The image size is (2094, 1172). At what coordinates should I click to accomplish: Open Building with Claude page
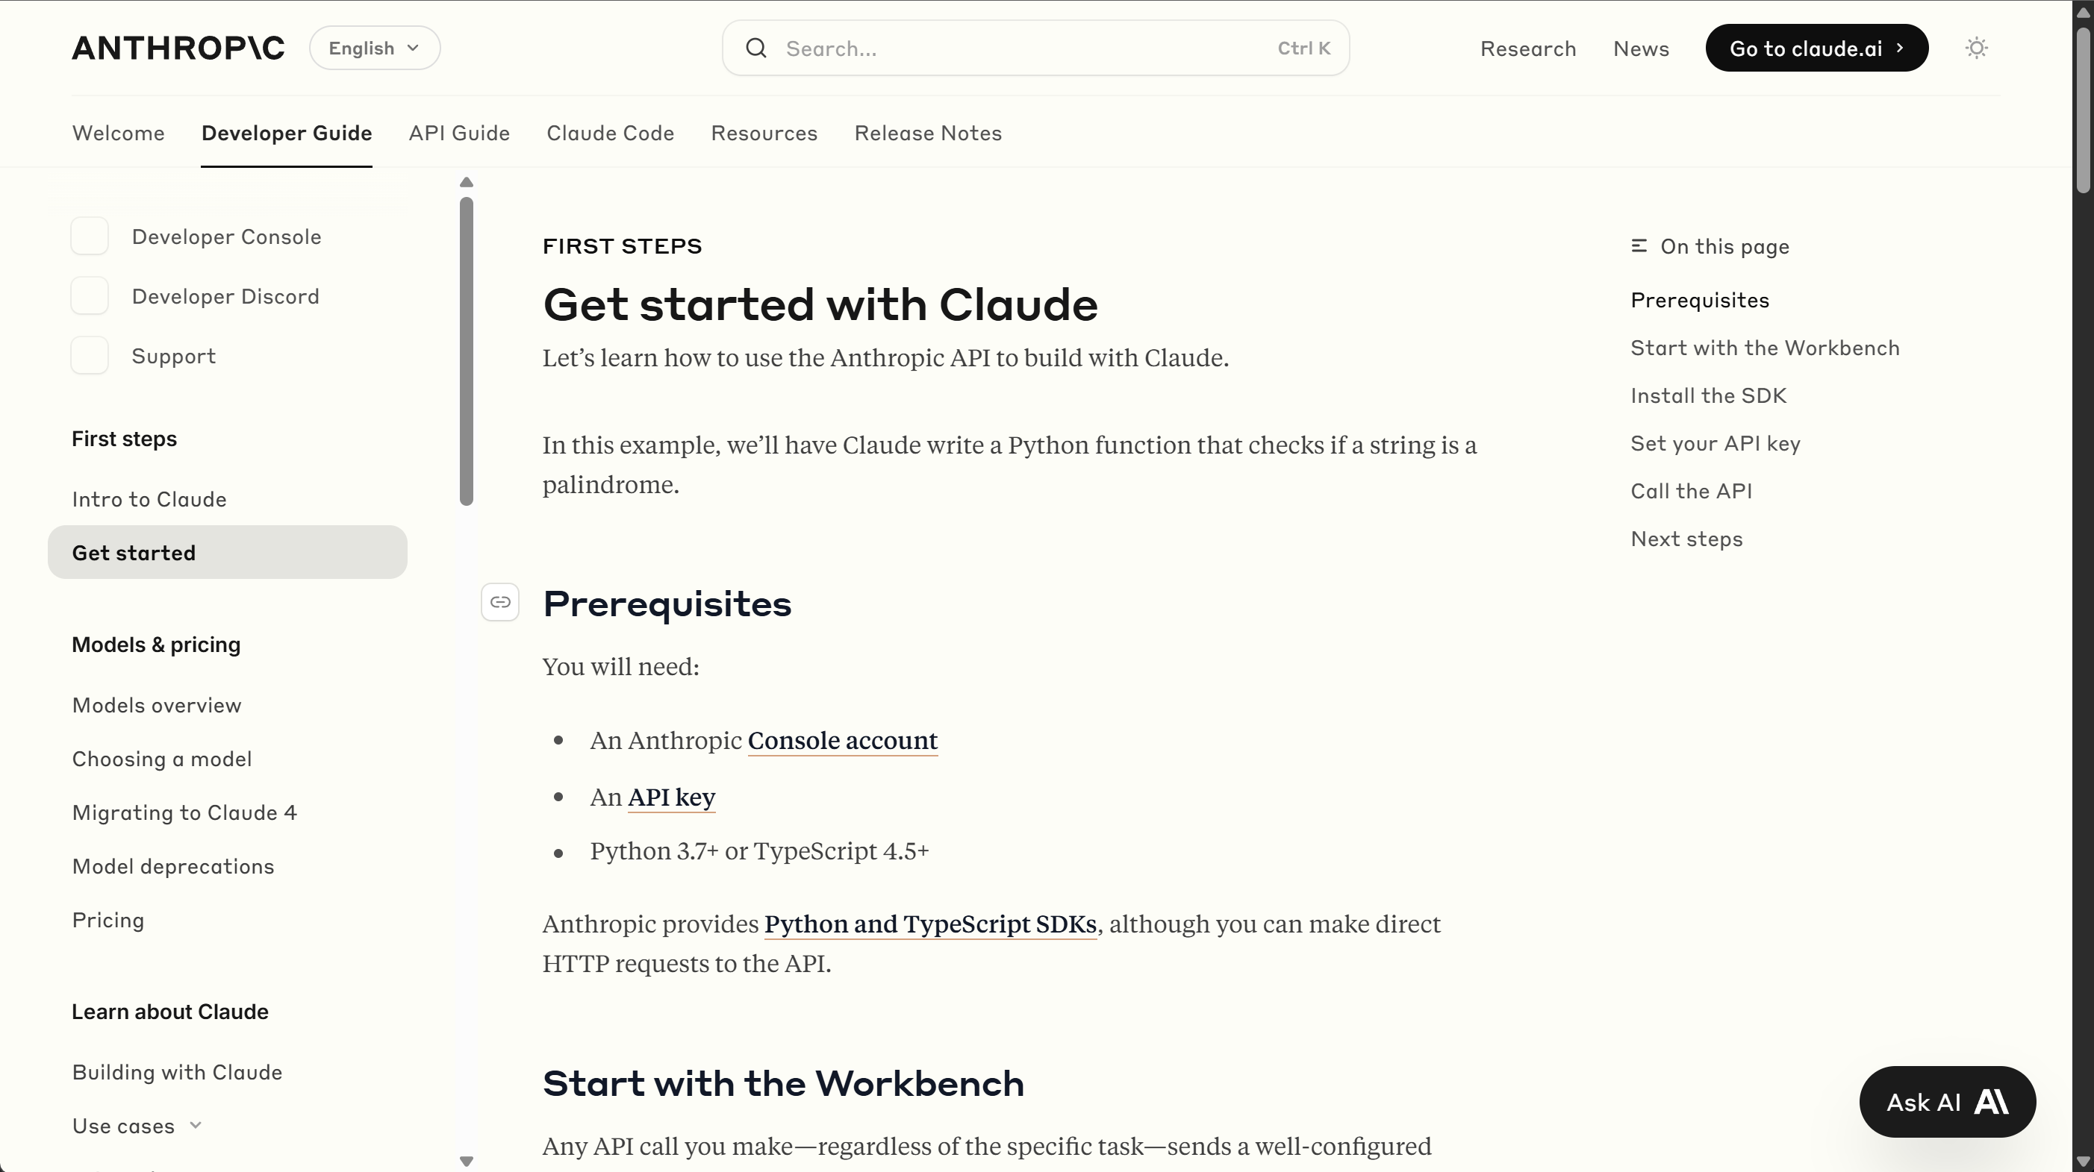[x=177, y=1072]
